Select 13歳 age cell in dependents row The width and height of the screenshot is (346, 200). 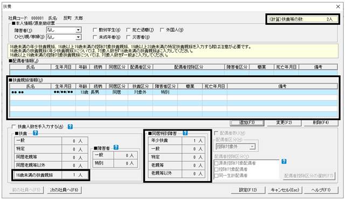(x=82, y=92)
